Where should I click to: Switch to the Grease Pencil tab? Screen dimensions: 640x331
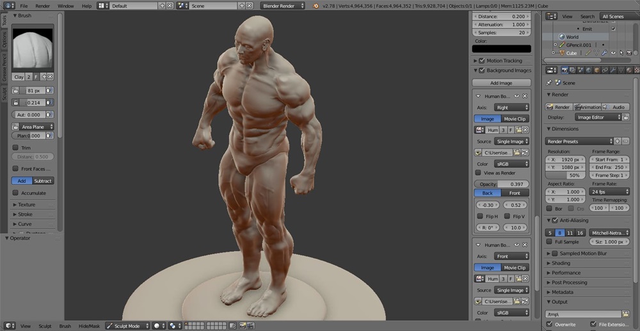coord(4,67)
